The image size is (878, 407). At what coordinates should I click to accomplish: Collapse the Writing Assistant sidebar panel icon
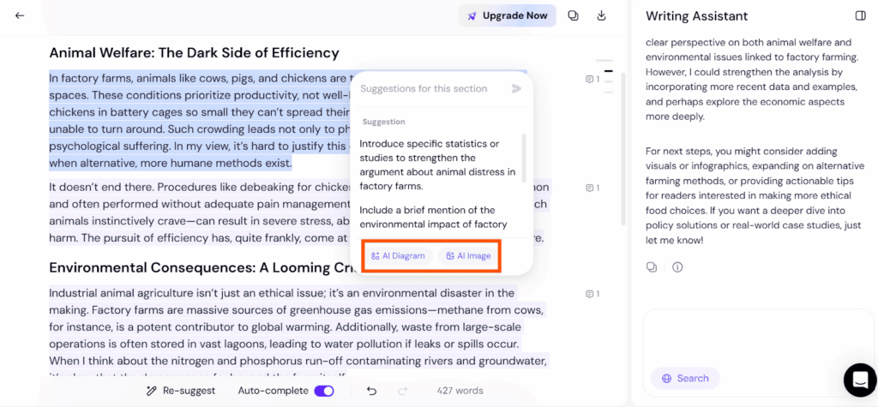pos(861,15)
